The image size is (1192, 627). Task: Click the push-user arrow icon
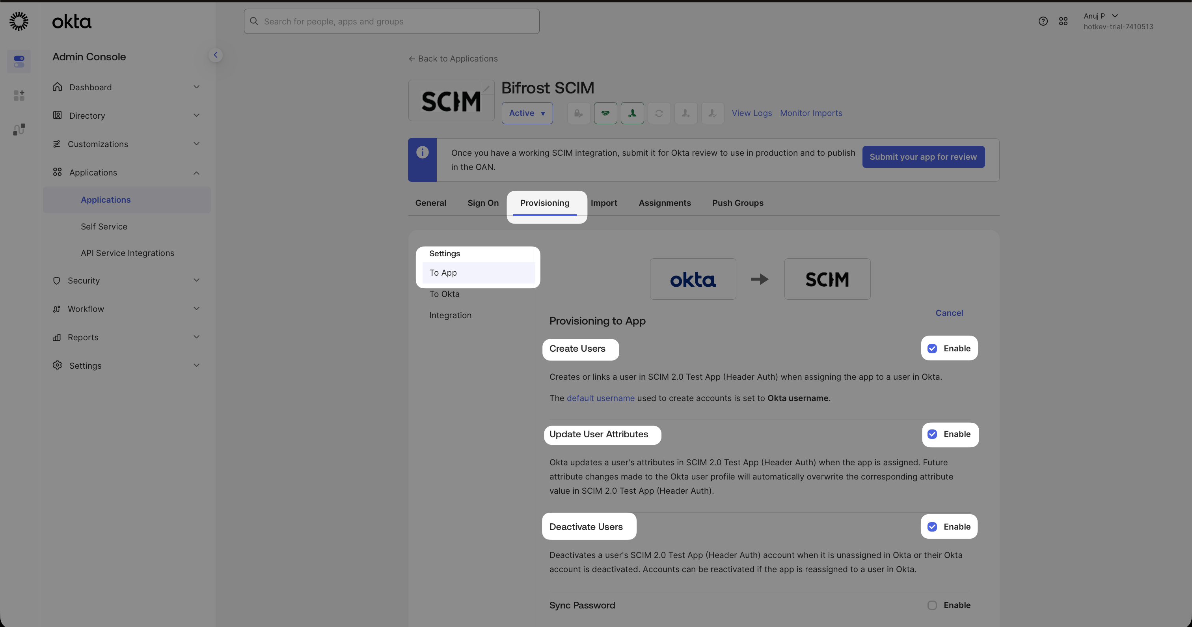[x=686, y=113]
